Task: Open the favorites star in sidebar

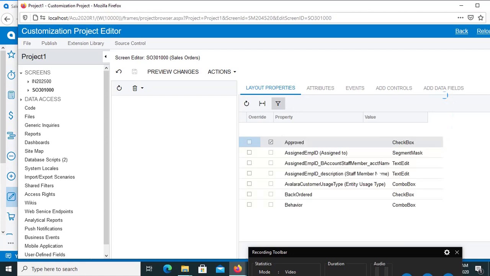Action: click(x=11, y=55)
